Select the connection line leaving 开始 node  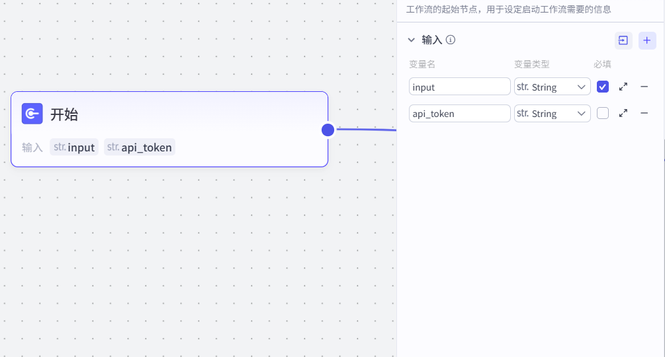coord(367,130)
